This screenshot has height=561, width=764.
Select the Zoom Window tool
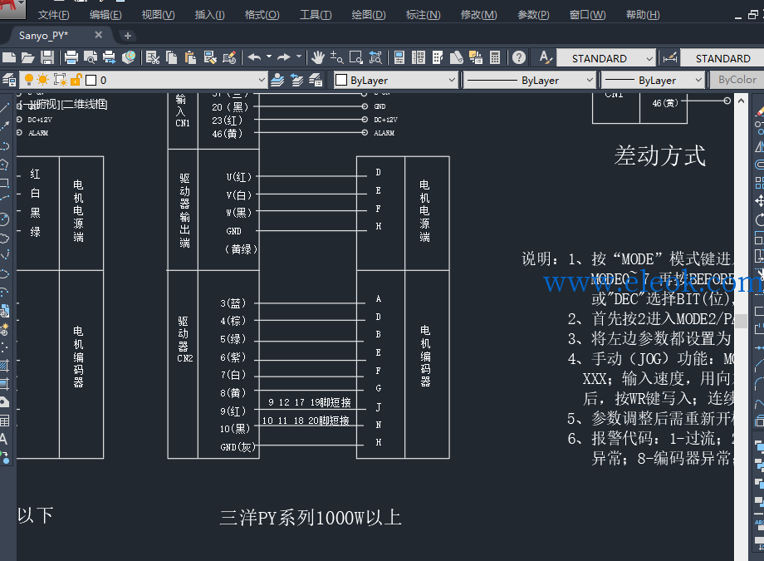click(356, 57)
